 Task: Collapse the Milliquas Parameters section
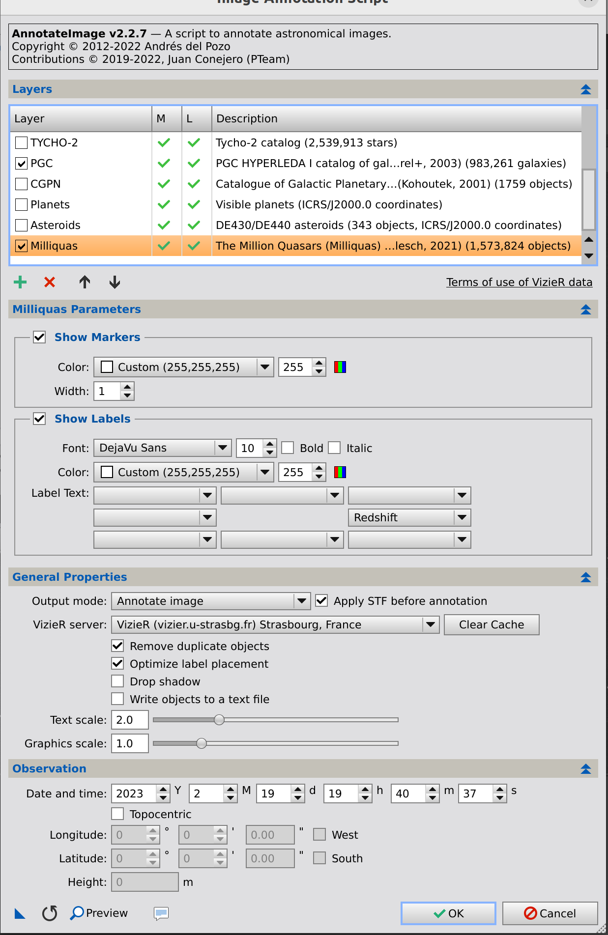click(585, 310)
